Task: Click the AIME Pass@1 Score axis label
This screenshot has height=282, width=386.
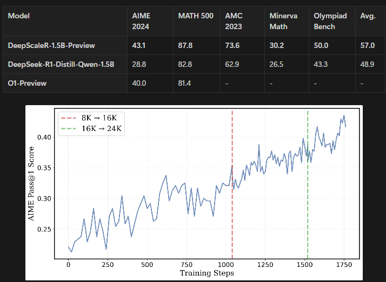Action: click(x=31, y=183)
